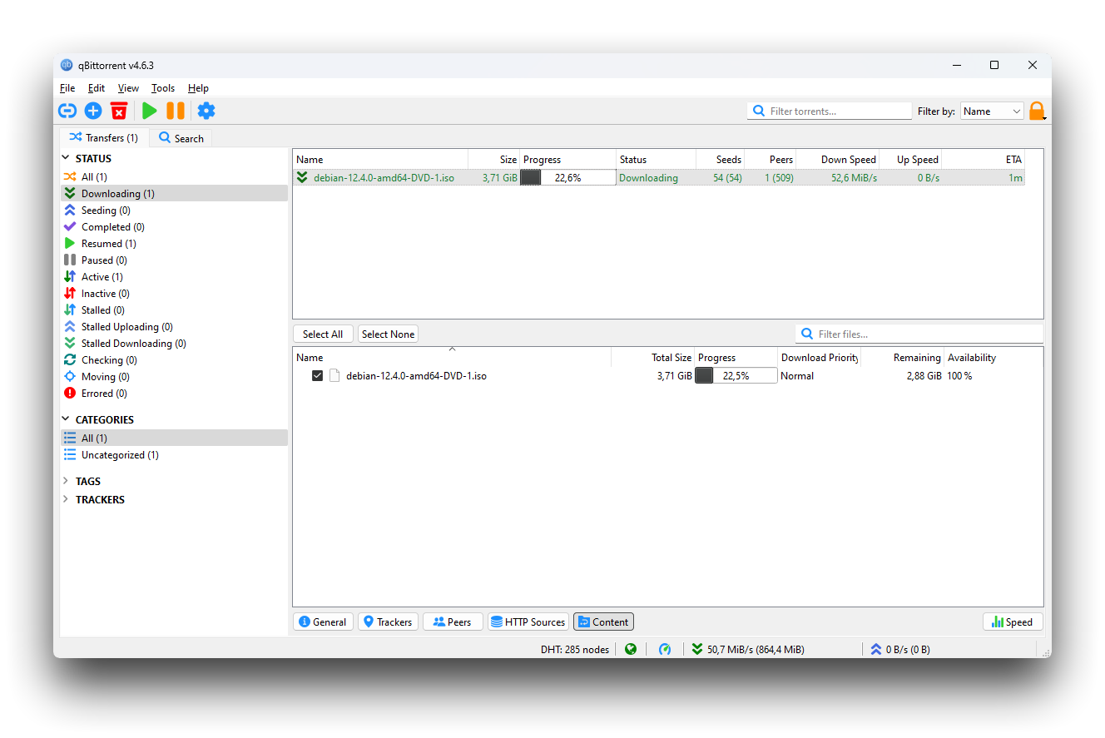Click the Select All button
Viewport: 1105px width, 738px height.
[323, 334]
